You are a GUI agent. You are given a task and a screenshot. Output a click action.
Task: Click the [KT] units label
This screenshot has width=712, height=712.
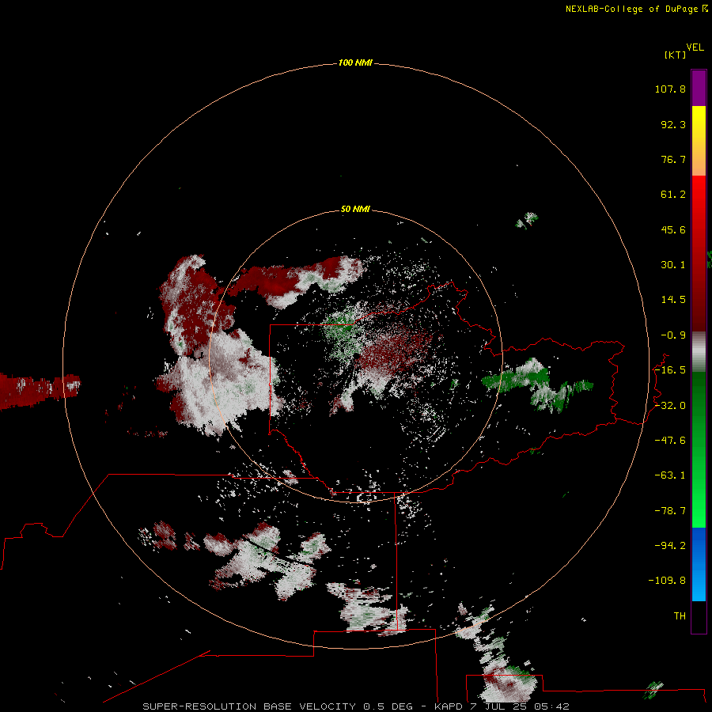676,55
